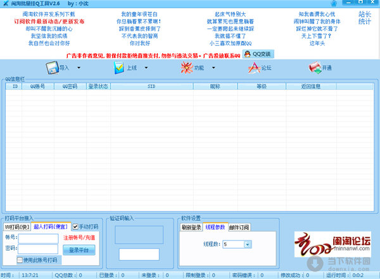Click the 未登录 status entry
This screenshot has height=279, width=380.
pyautogui.click(x=155, y=275)
